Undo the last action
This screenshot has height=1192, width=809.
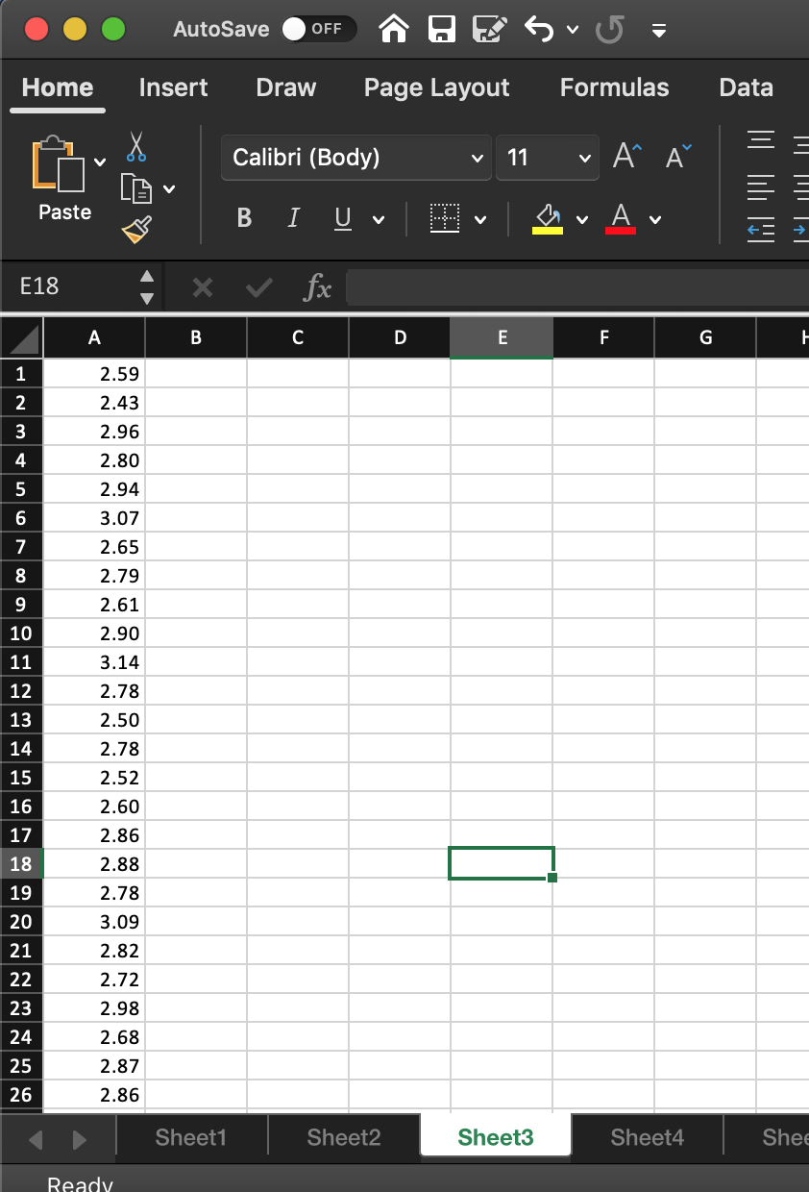(x=539, y=29)
